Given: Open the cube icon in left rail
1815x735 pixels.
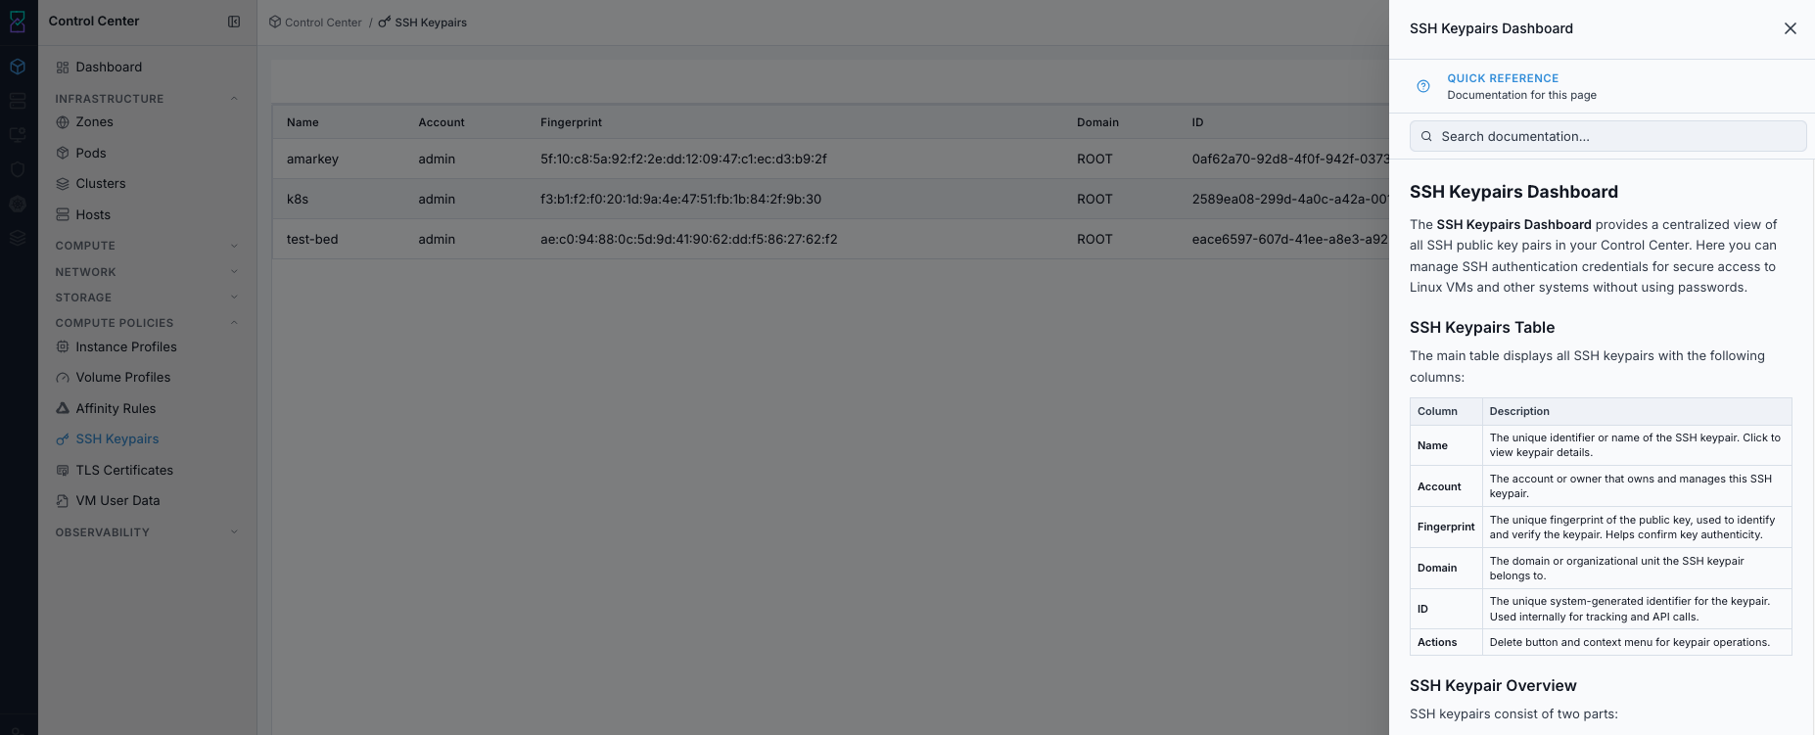Looking at the screenshot, I should coord(18,67).
